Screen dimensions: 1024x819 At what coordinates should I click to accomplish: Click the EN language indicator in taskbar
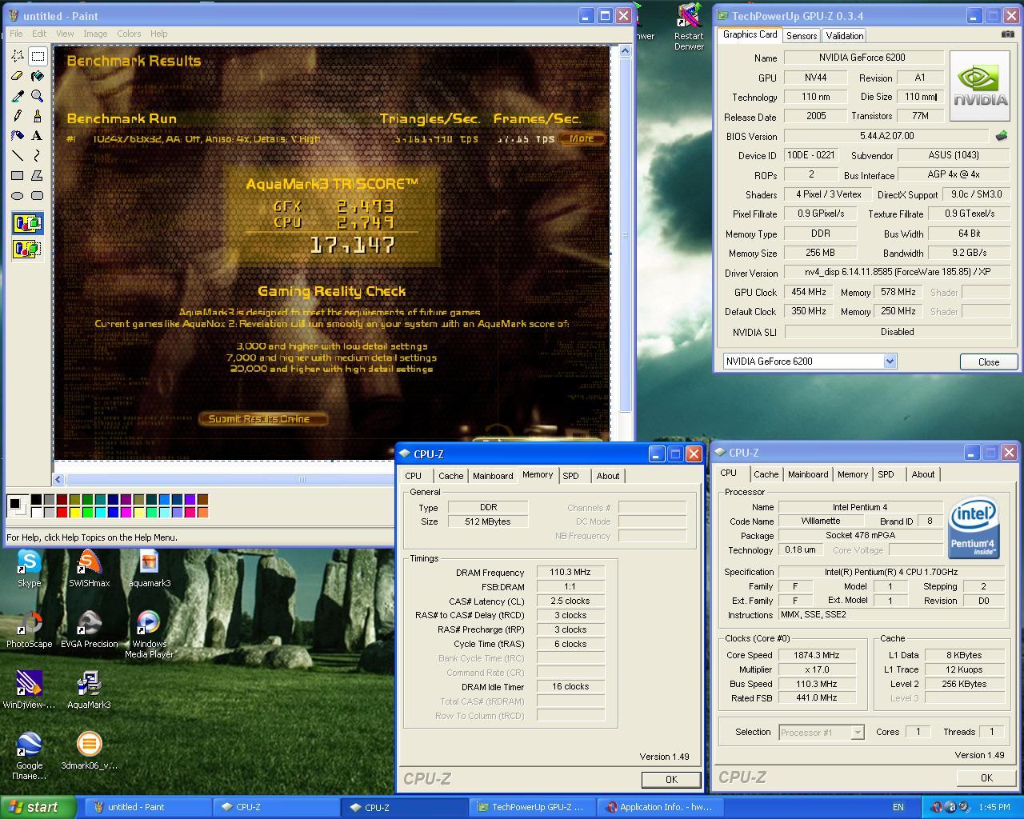(898, 807)
